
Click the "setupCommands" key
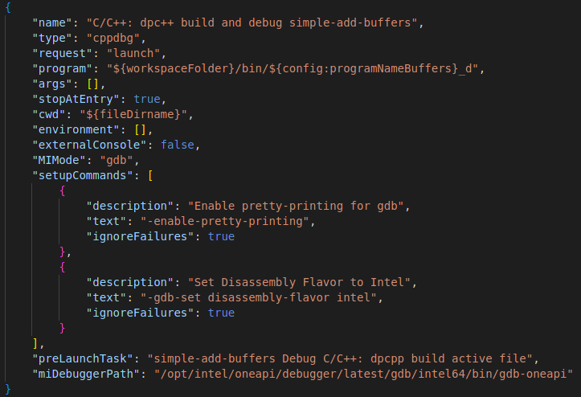coord(83,175)
